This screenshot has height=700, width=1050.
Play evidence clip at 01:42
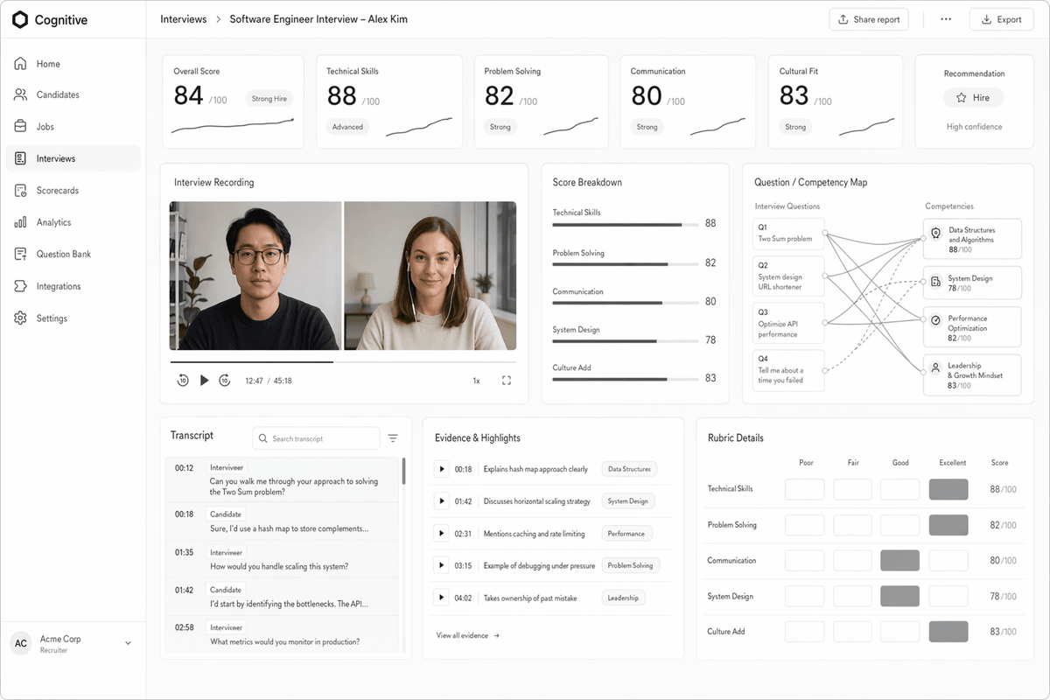[x=441, y=501]
